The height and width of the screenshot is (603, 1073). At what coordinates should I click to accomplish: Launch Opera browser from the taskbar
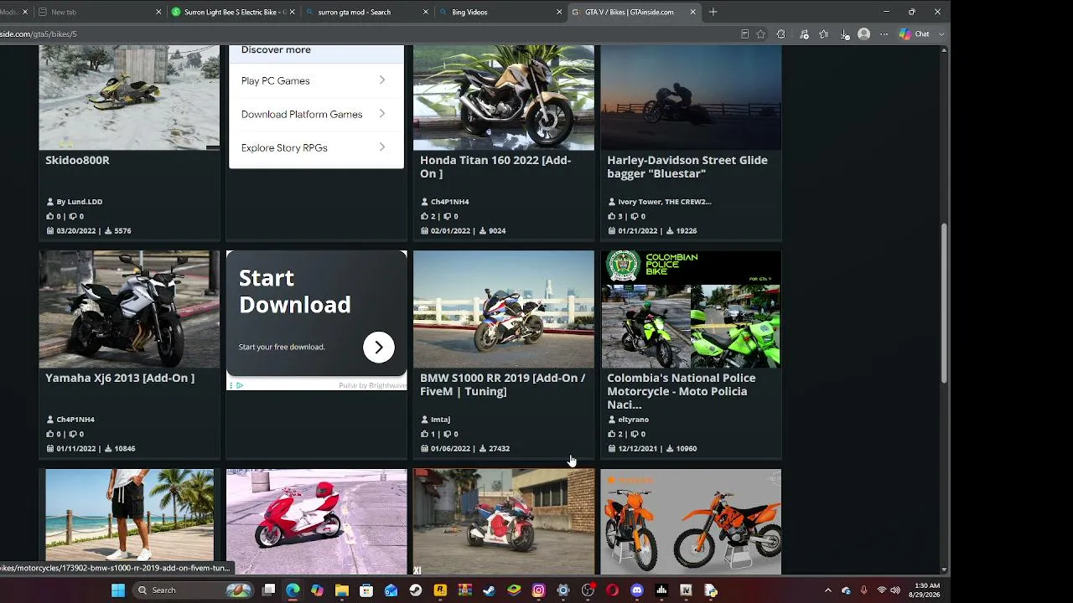[612, 590]
